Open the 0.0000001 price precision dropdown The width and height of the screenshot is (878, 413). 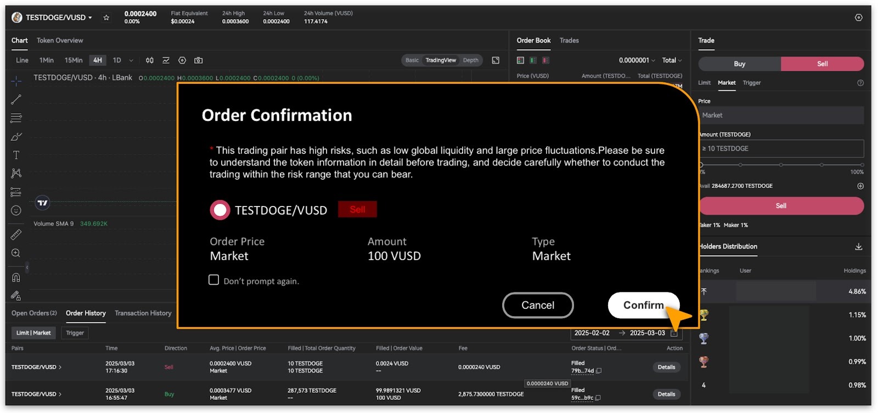click(x=637, y=60)
